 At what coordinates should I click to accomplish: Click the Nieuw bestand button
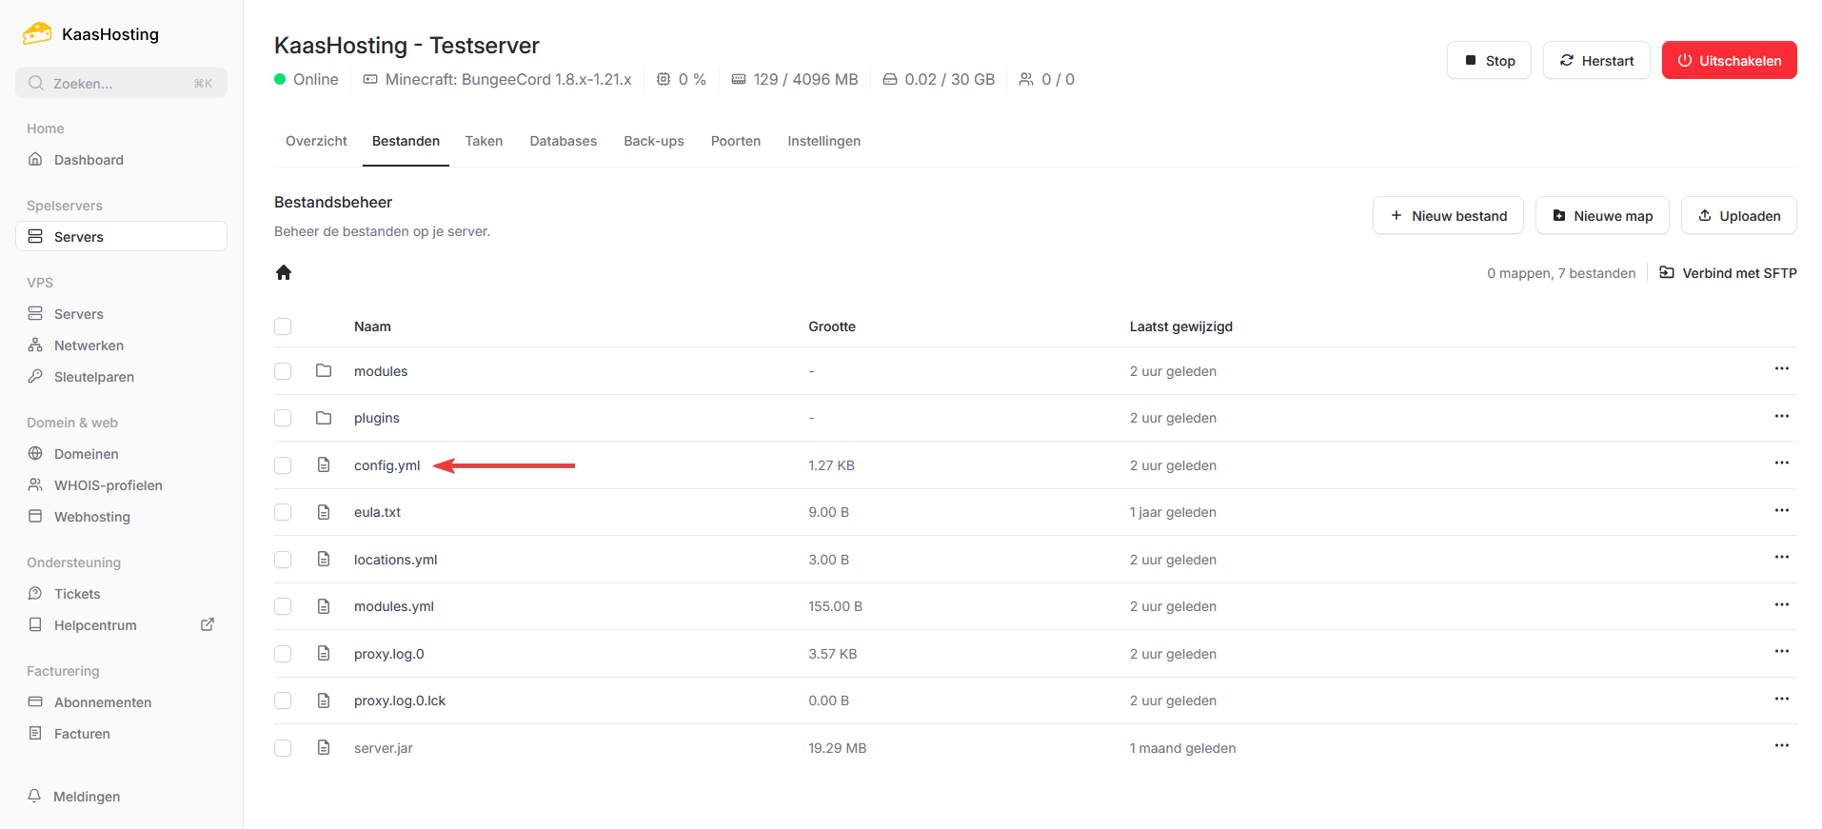click(1447, 216)
